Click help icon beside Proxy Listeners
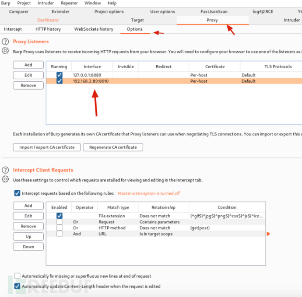 click(x=5, y=42)
